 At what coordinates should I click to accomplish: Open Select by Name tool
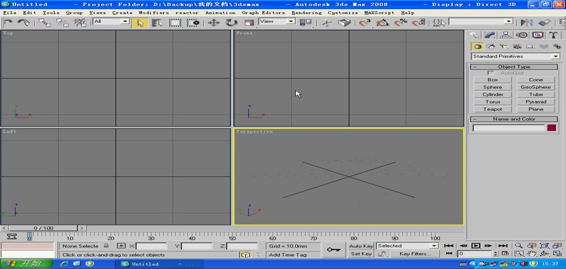157,23
